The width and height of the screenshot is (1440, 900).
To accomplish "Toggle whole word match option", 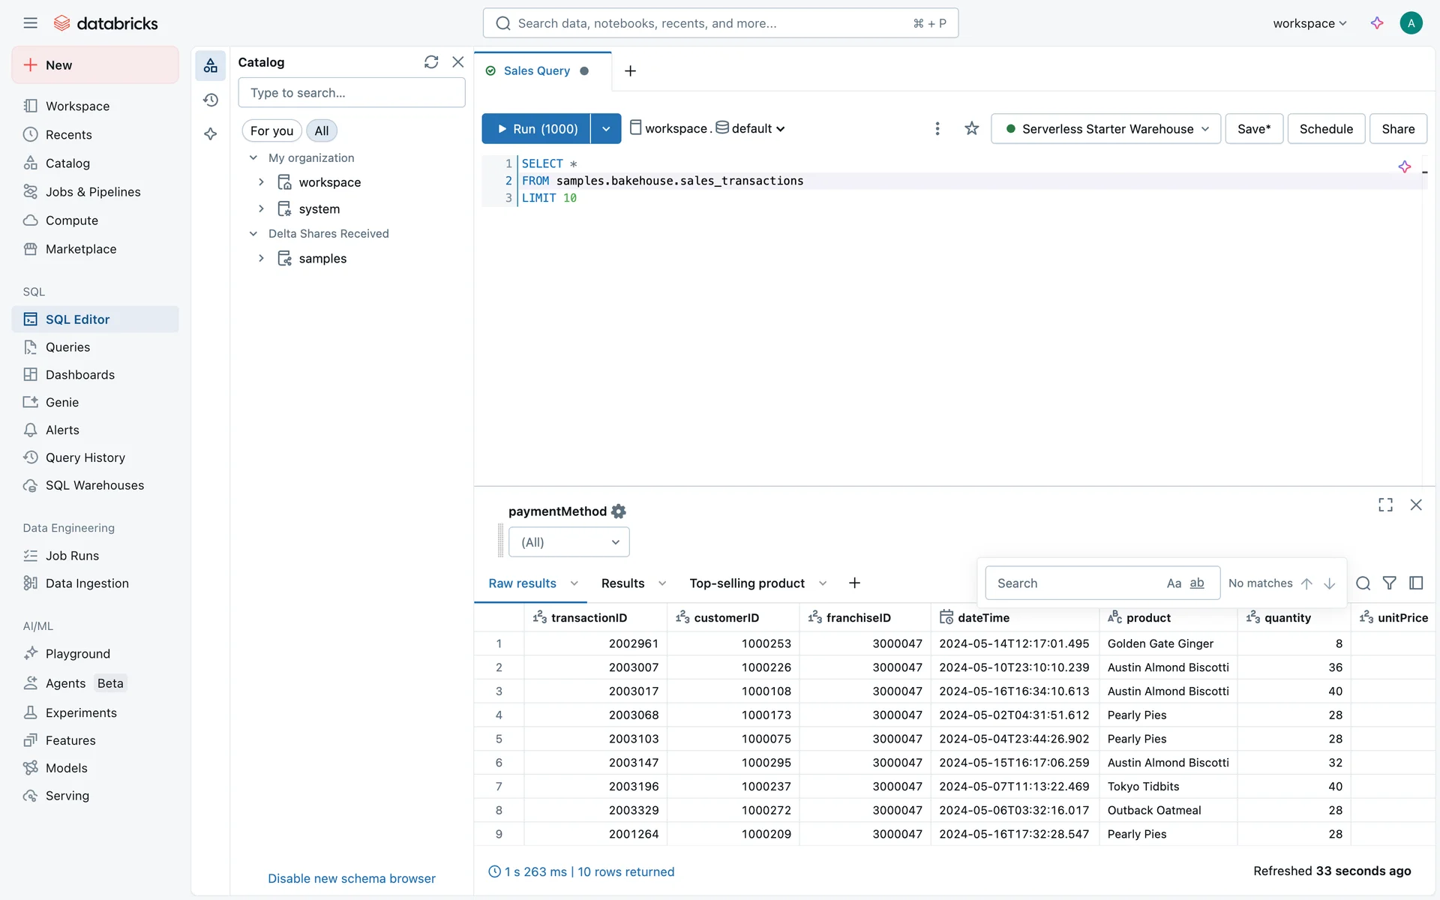I will tap(1196, 583).
